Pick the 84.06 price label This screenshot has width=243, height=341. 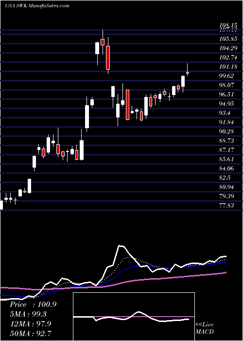(226, 168)
